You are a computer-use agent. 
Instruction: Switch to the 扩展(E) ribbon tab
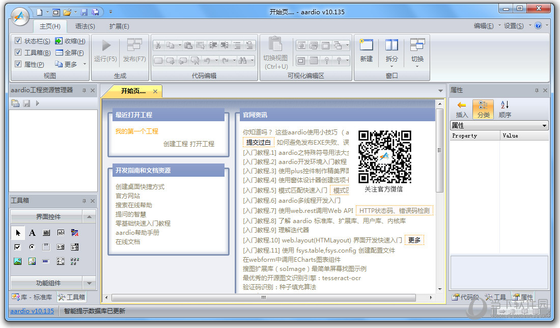[119, 26]
